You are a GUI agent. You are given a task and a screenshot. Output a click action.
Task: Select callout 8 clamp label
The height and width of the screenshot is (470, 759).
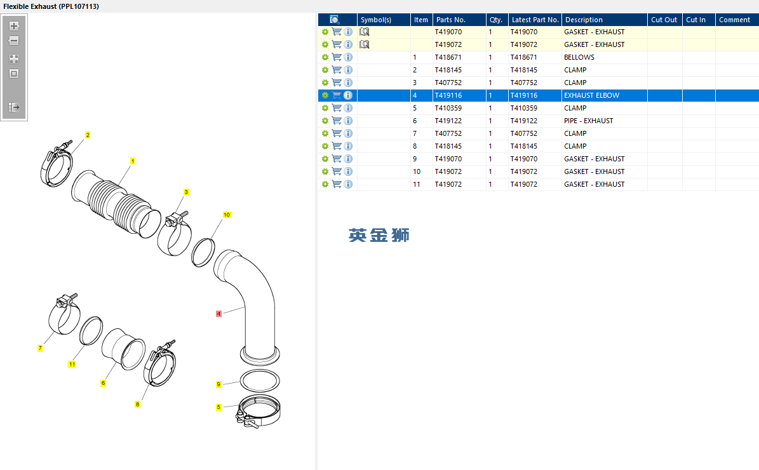click(137, 404)
